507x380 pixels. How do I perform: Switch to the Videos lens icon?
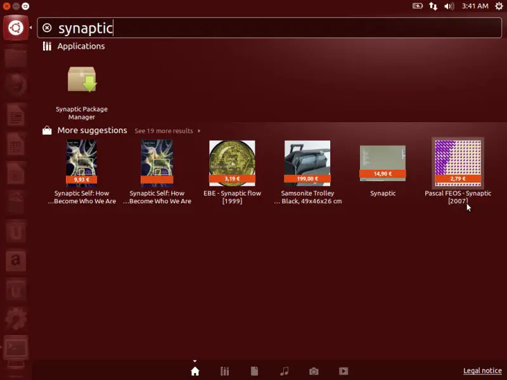coord(343,371)
